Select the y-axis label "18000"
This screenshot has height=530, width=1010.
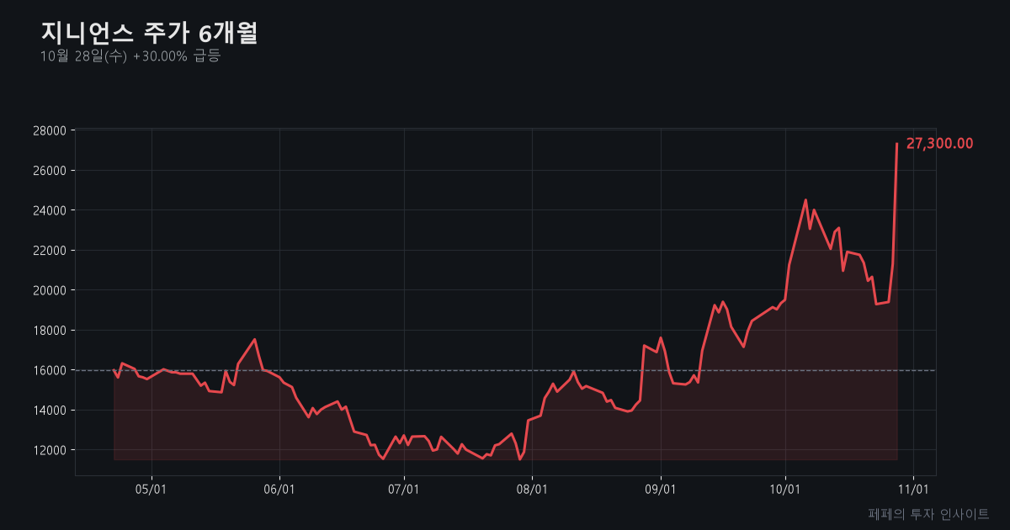pyautogui.click(x=50, y=330)
